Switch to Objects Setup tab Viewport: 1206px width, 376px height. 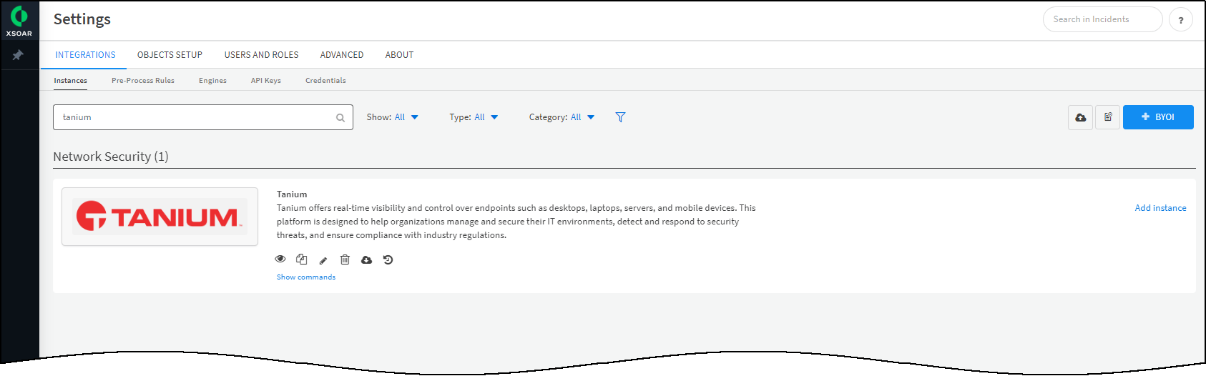pyautogui.click(x=170, y=55)
